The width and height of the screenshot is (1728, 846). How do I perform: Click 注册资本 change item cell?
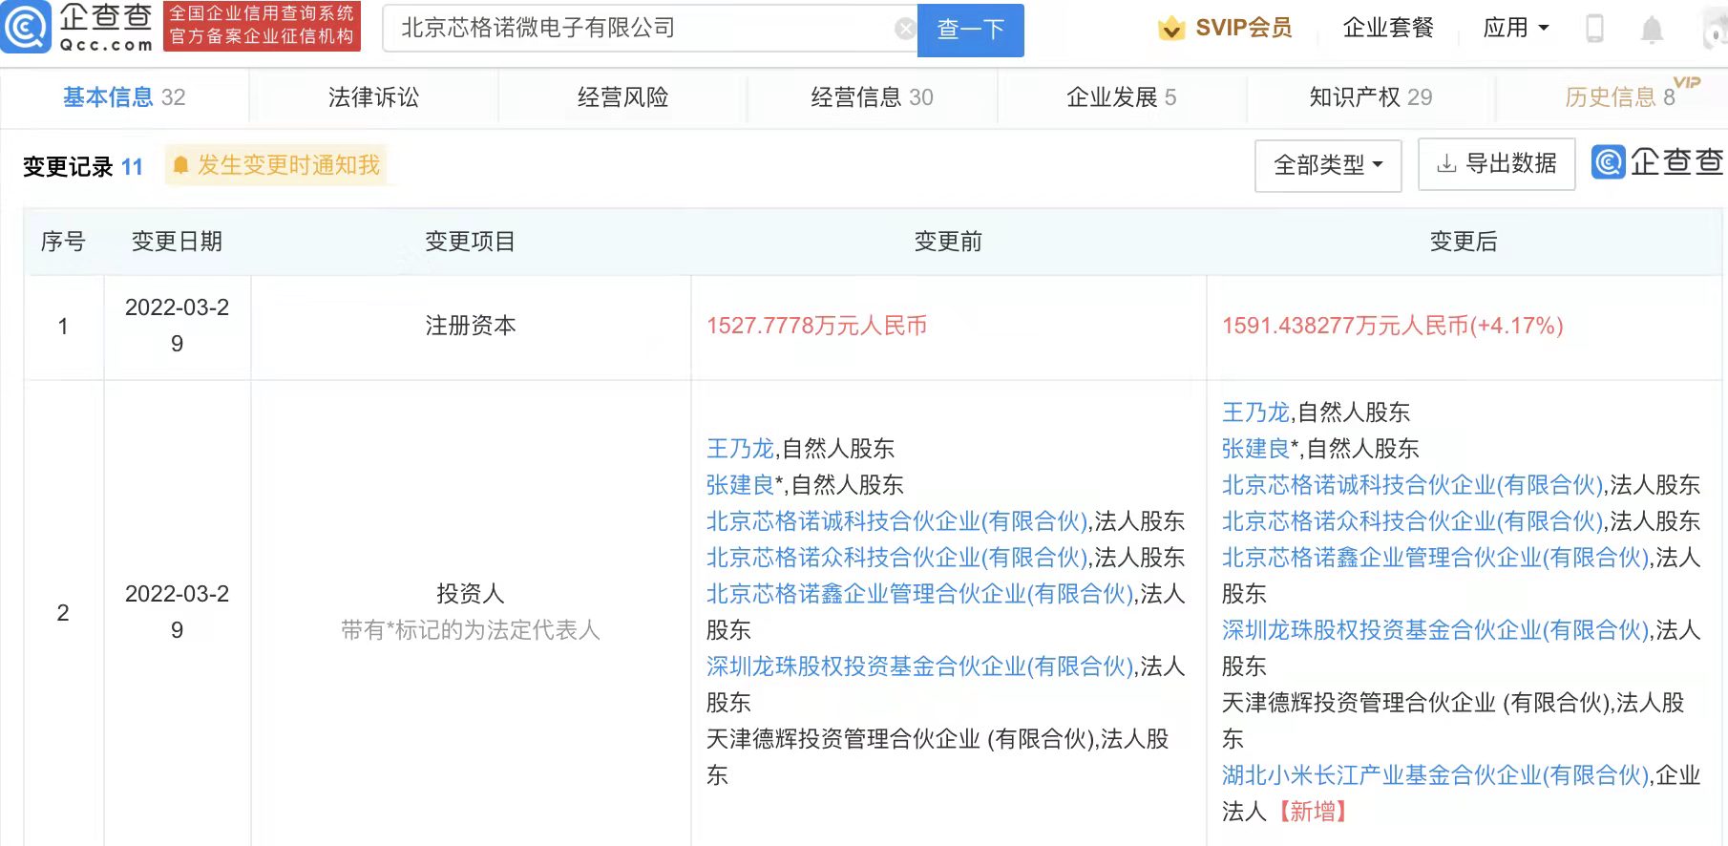[x=471, y=326]
